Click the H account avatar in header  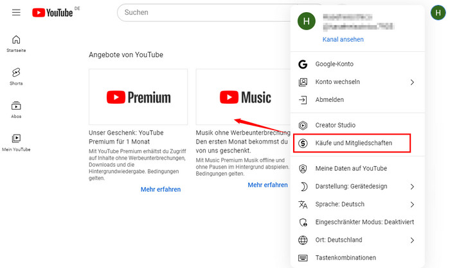point(438,13)
